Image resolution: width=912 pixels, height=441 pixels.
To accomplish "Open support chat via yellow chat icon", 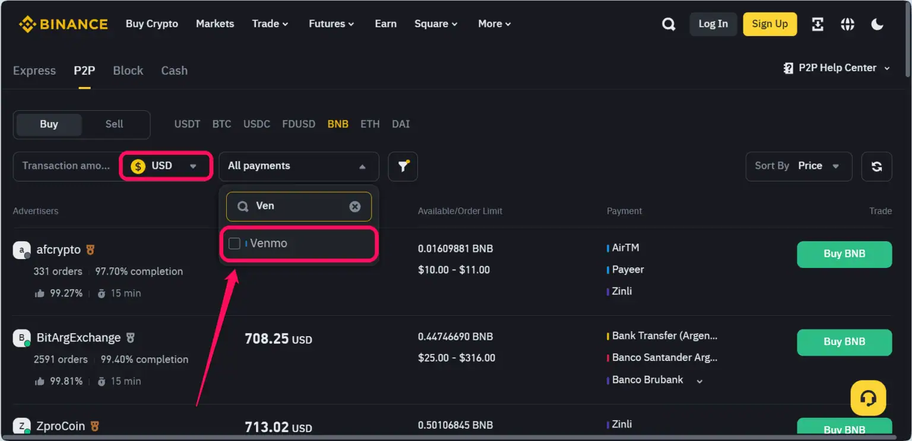I will click(x=868, y=398).
